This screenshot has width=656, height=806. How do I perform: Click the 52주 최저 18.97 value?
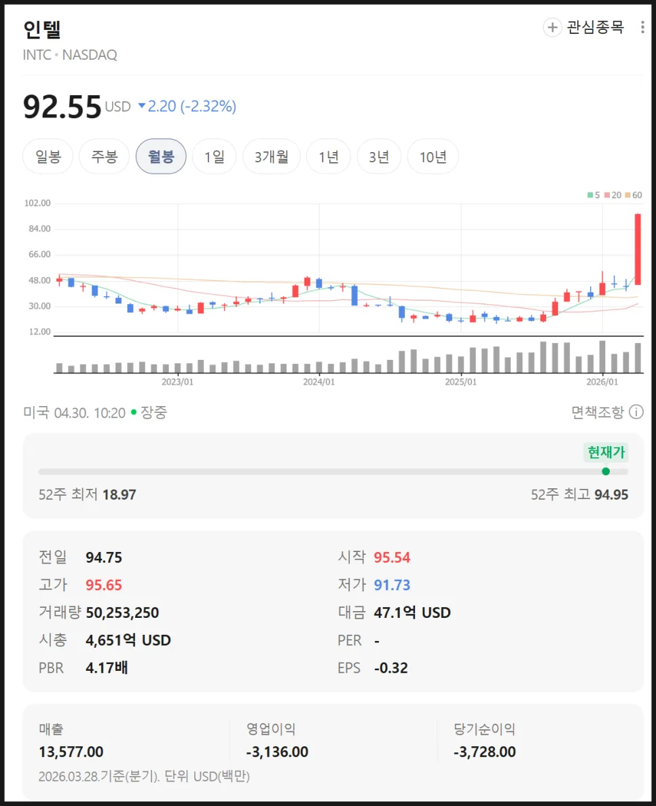tap(120, 494)
